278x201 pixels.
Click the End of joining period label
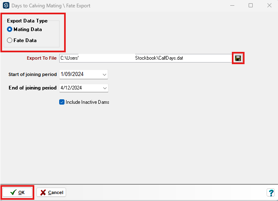point(33,88)
